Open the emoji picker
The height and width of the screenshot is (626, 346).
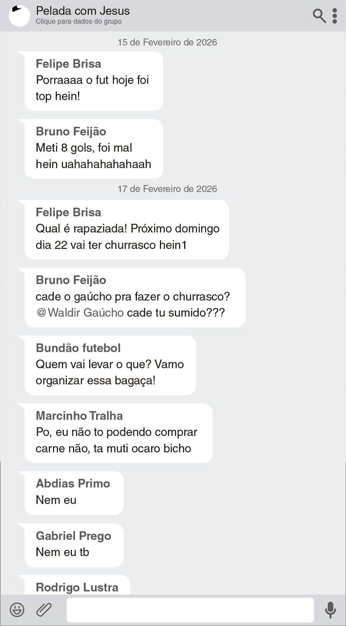tap(17, 610)
